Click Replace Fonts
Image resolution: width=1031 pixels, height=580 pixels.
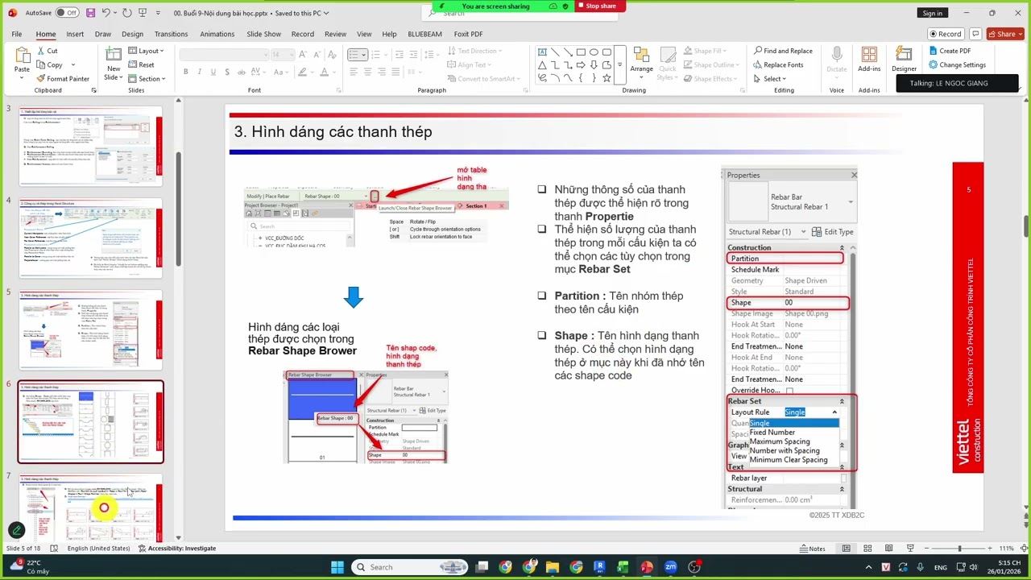click(x=778, y=65)
